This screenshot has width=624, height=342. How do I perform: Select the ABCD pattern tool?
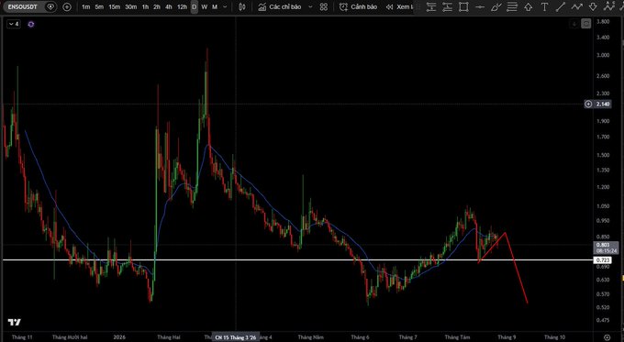(609, 6)
